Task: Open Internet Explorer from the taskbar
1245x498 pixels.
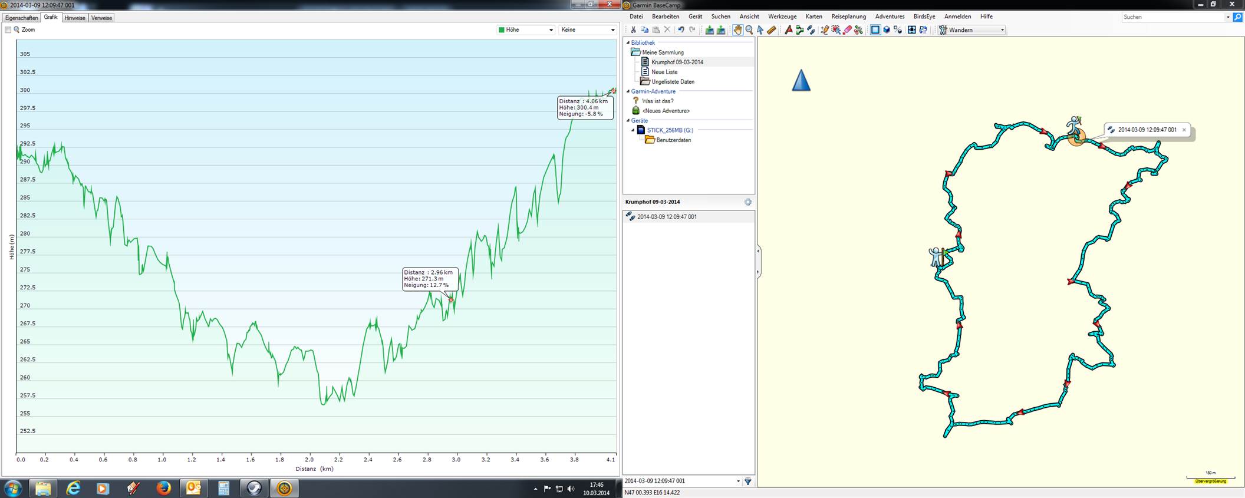Action: click(x=73, y=488)
